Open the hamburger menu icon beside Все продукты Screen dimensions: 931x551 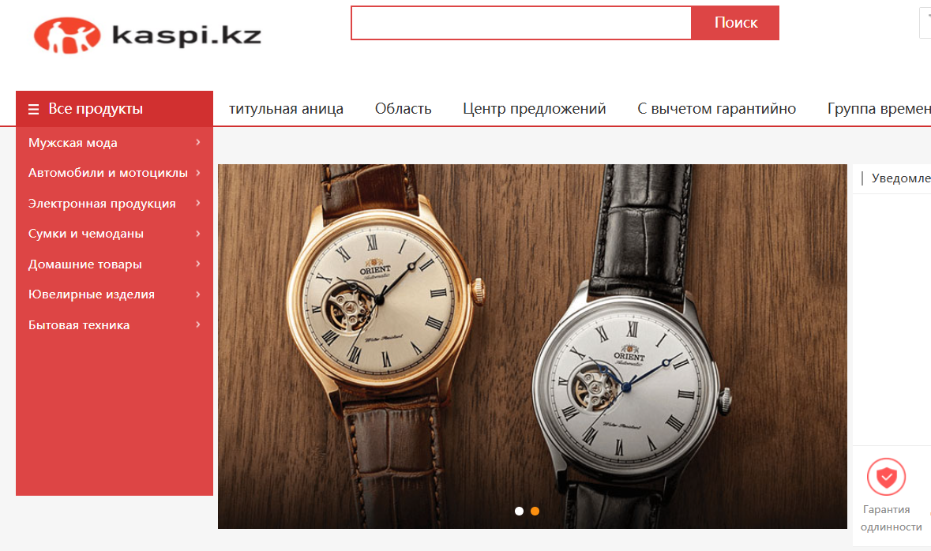click(34, 109)
